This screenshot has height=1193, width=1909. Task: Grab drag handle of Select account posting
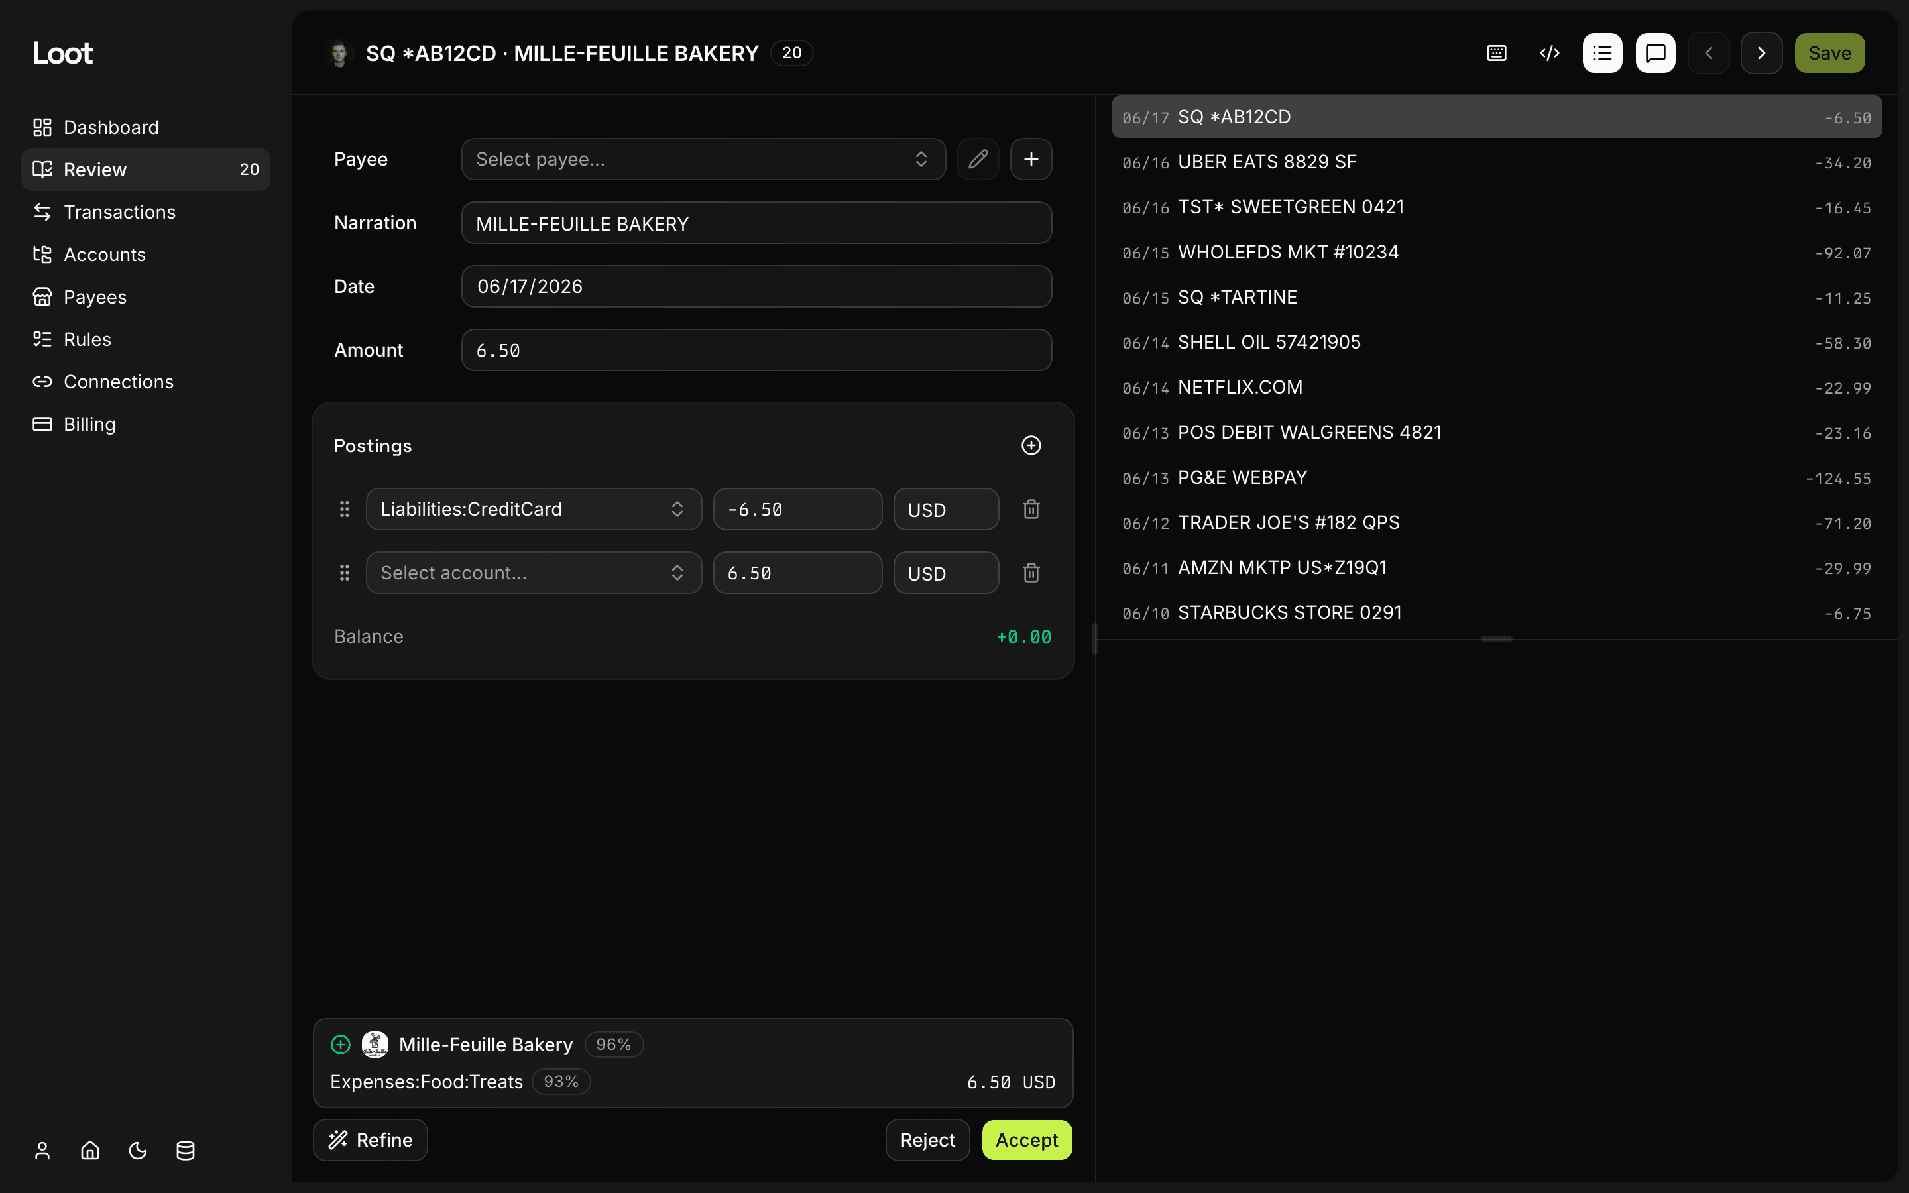[x=344, y=573]
